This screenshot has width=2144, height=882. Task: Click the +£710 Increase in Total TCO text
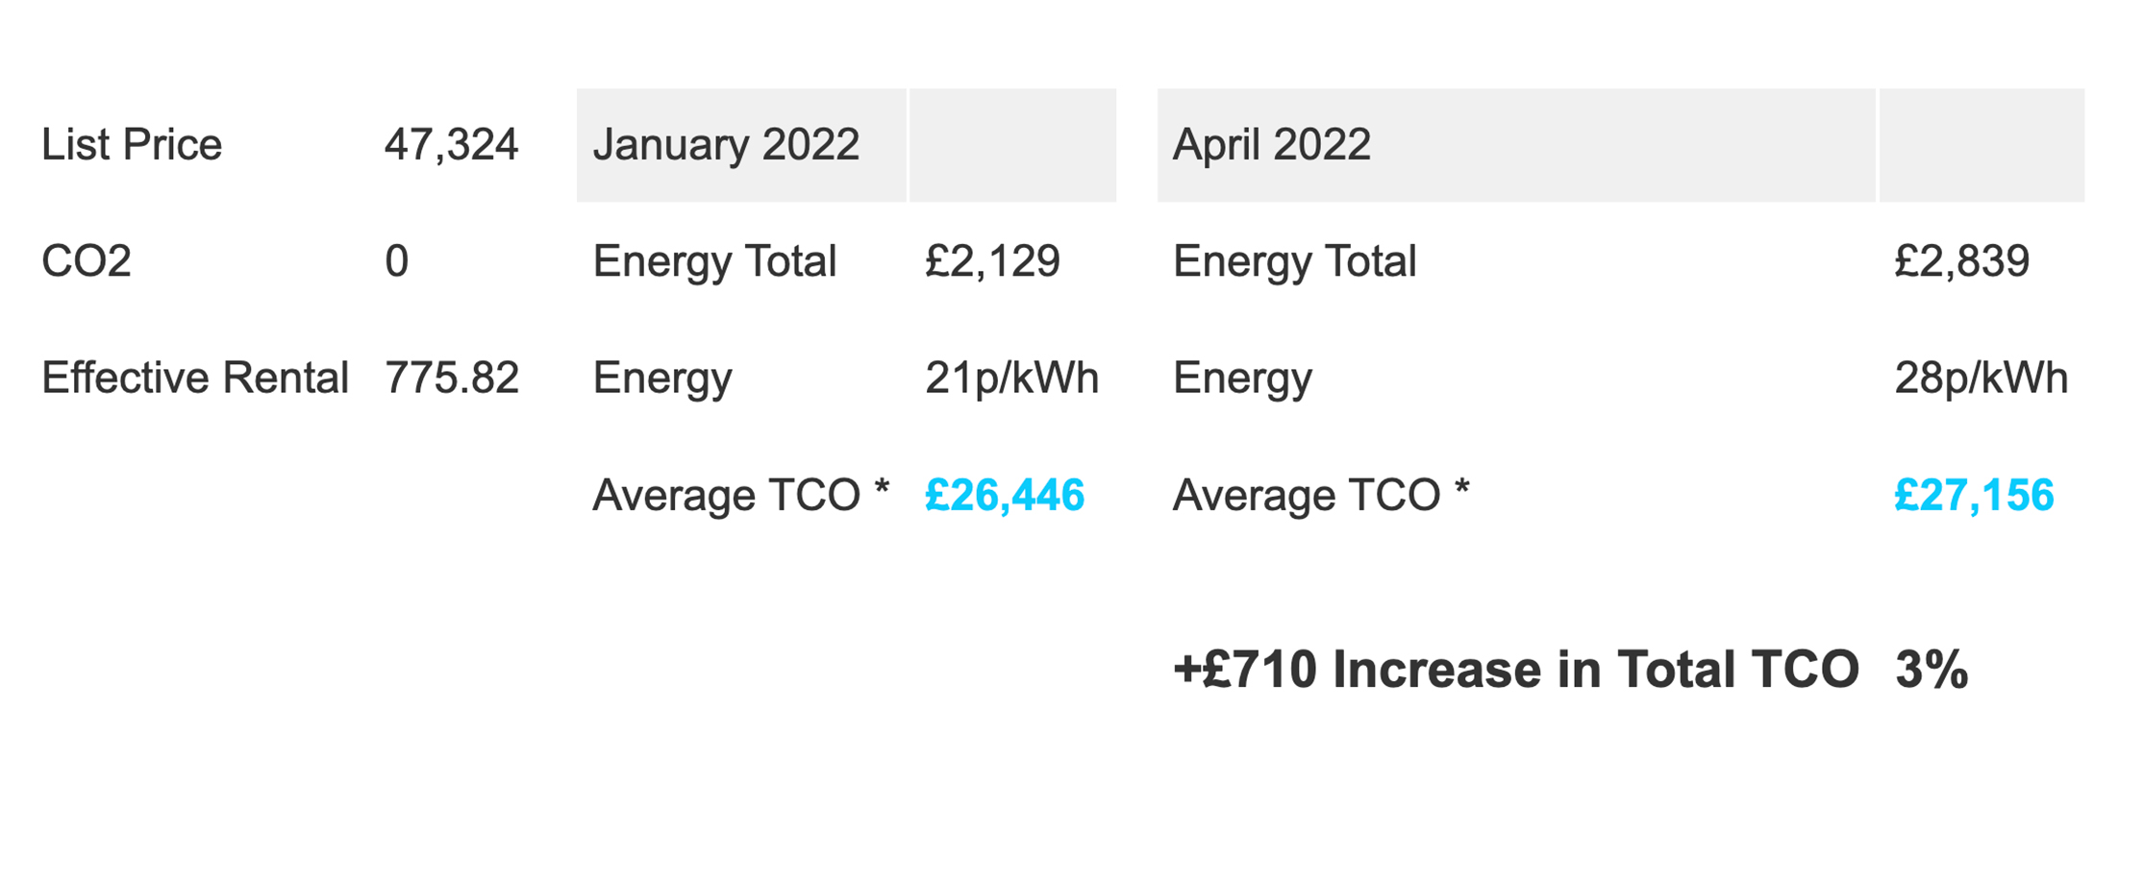[x=1515, y=670]
